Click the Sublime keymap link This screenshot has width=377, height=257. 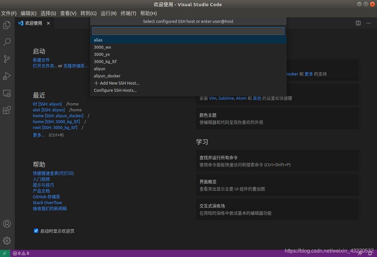(226, 98)
